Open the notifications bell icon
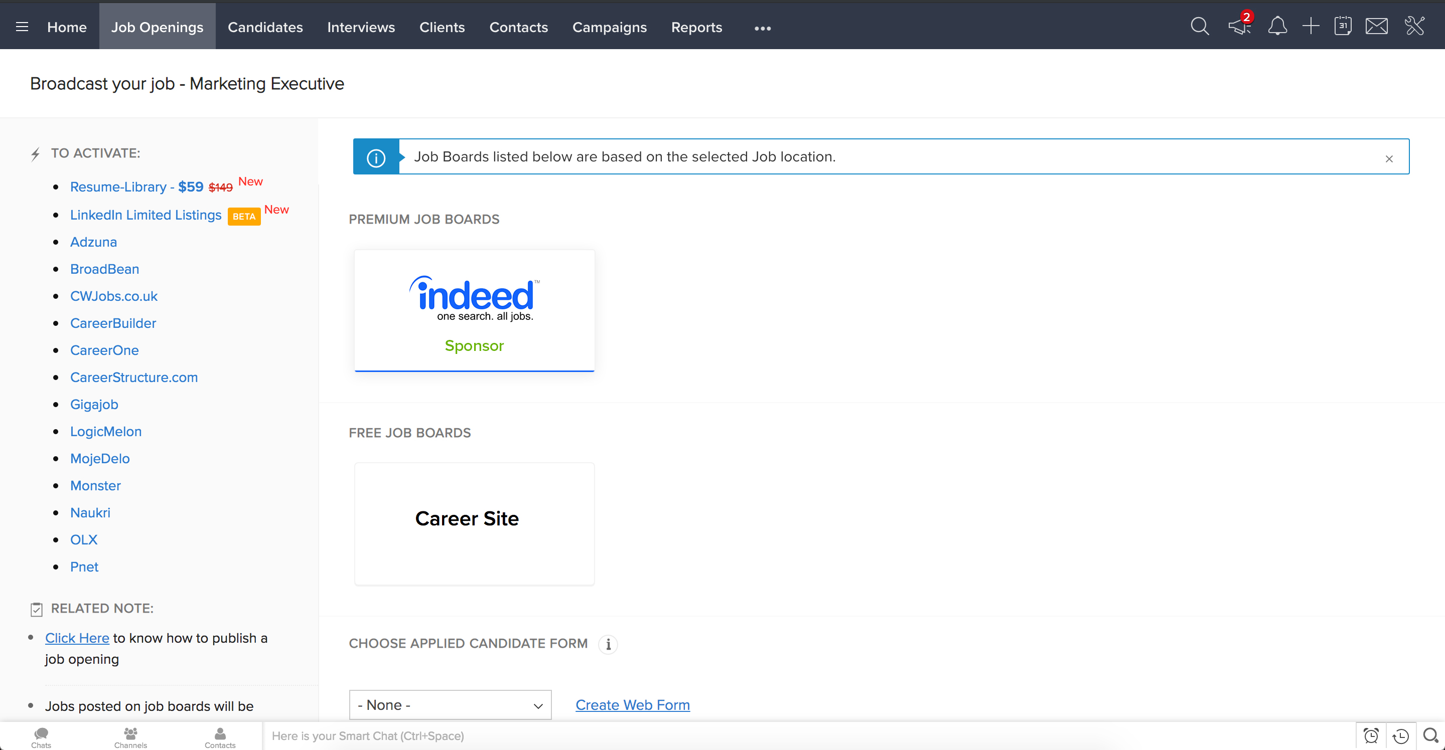 pos(1277,27)
